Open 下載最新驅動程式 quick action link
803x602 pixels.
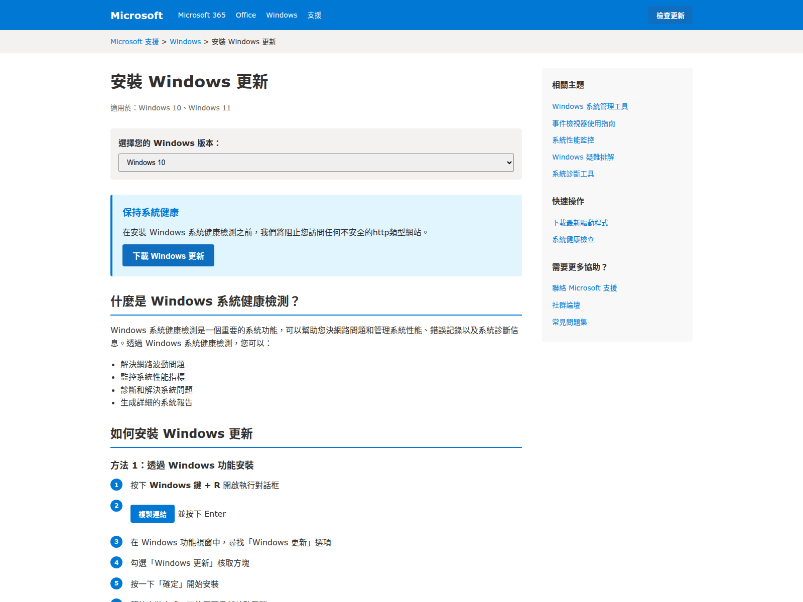point(580,223)
